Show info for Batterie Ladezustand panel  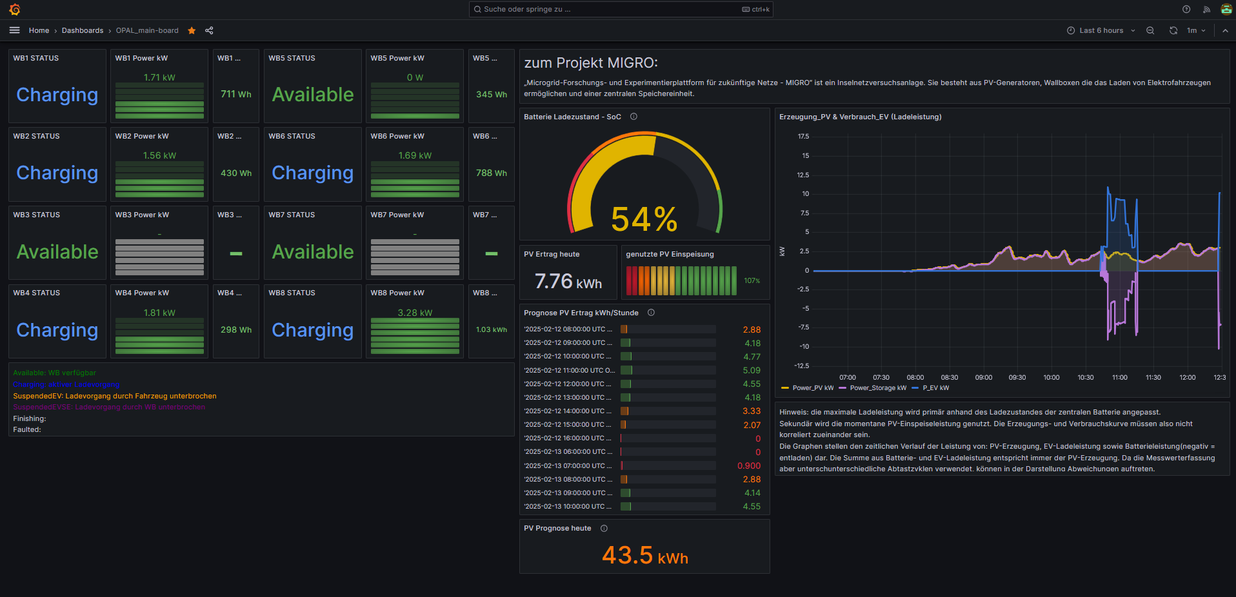click(x=633, y=117)
